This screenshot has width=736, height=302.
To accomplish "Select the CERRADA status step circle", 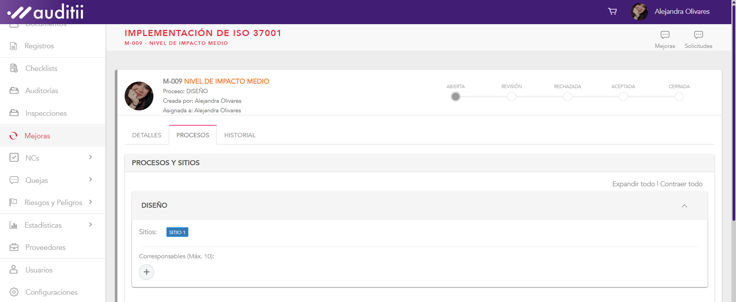I will click(679, 97).
